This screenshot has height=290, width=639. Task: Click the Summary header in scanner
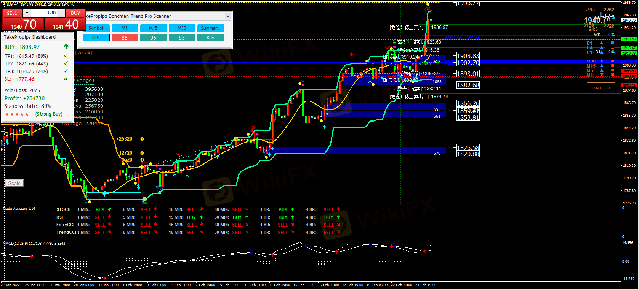(210, 28)
